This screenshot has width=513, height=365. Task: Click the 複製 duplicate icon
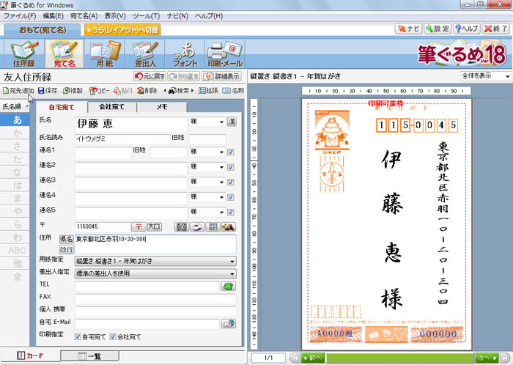(x=73, y=91)
